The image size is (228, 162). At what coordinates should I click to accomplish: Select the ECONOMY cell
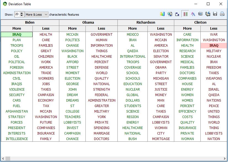click(46, 100)
